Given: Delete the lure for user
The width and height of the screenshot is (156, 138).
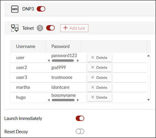Looking at the screenshot, I should [99, 58].
